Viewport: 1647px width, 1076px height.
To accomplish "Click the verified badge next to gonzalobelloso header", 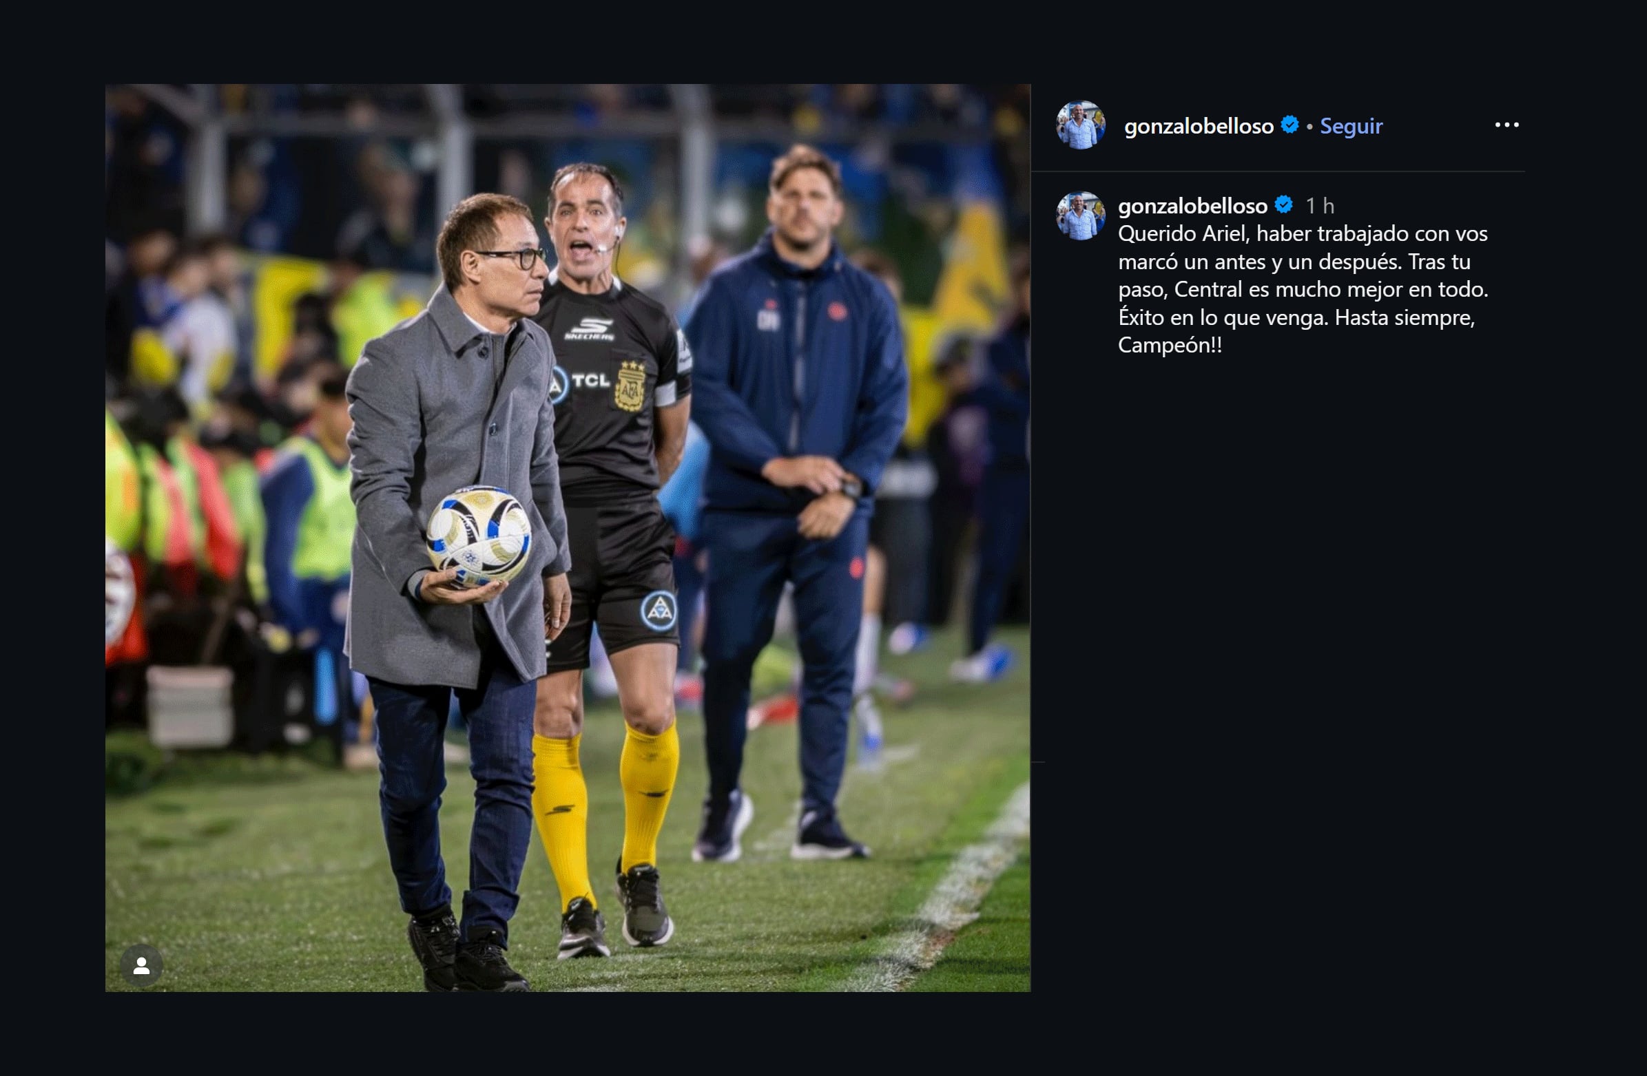I will tap(1292, 125).
